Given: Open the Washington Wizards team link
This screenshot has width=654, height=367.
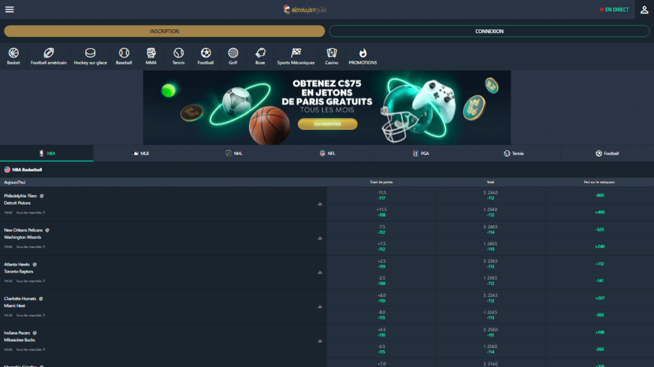Looking at the screenshot, I should [x=22, y=237].
